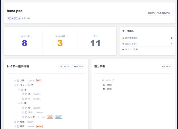Toggle eye icon for 用紙 layer
This screenshot has height=129, width=178.
coord(15,126)
